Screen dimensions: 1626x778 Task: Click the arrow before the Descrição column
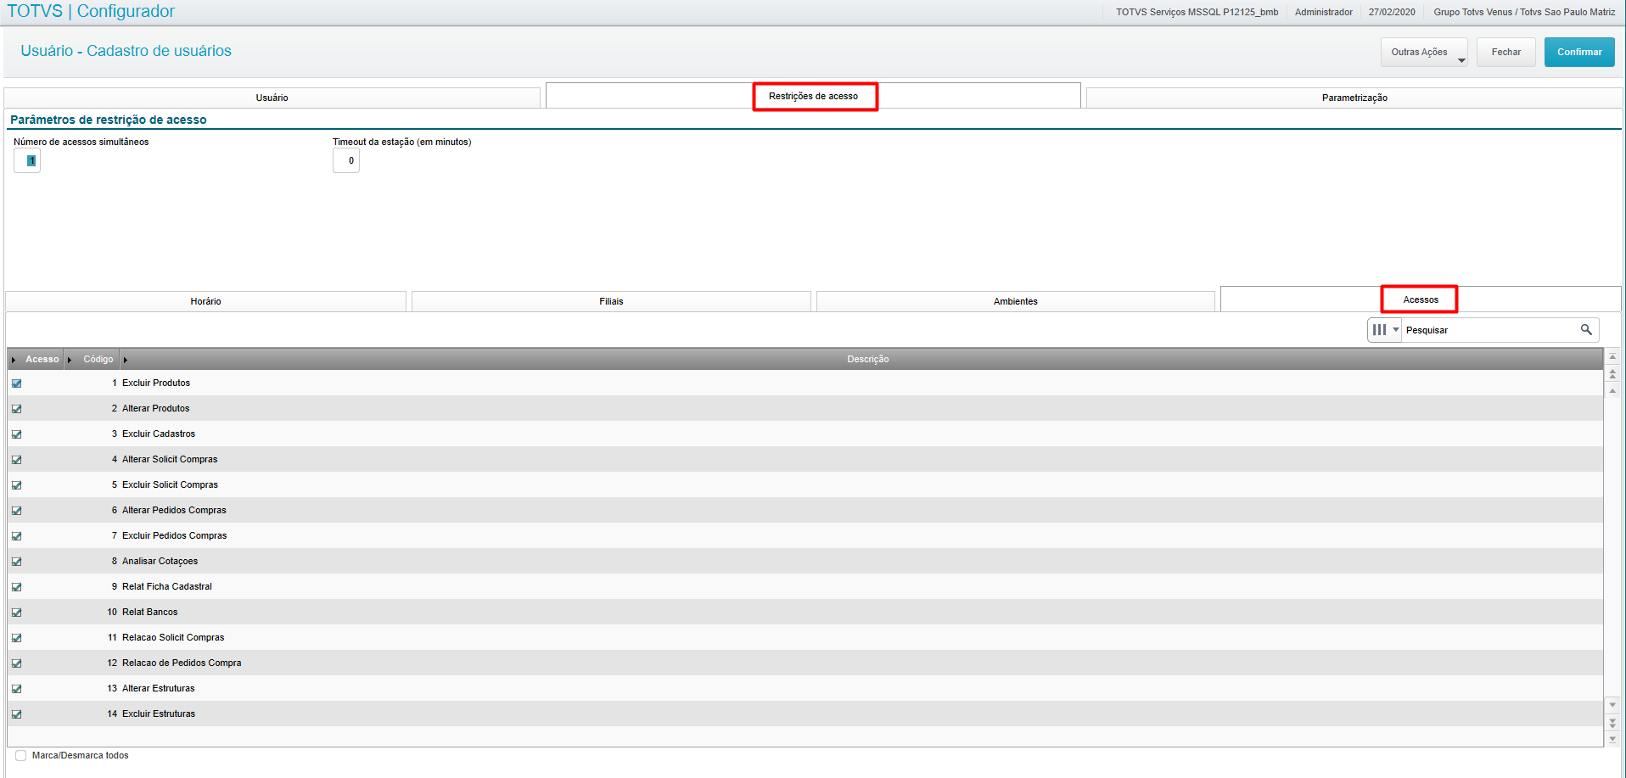pyautogui.click(x=125, y=360)
